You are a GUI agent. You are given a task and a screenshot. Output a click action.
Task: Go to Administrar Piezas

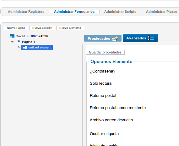(161, 12)
